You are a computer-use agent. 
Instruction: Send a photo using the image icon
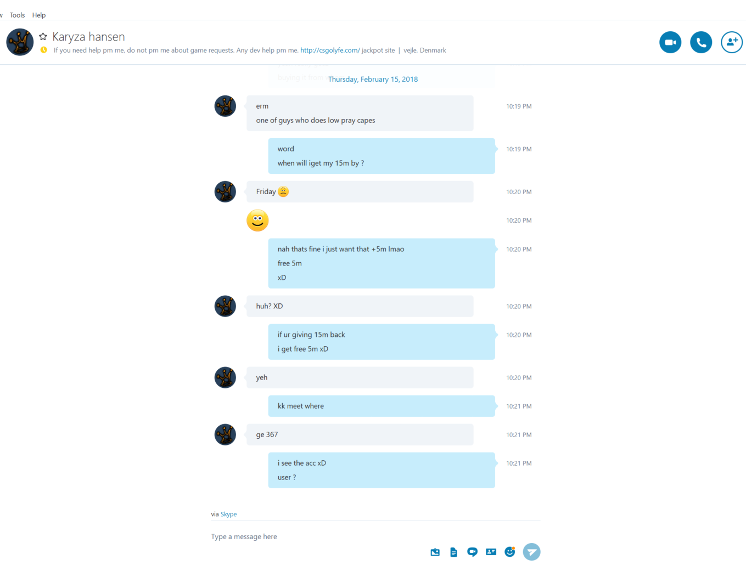point(435,552)
